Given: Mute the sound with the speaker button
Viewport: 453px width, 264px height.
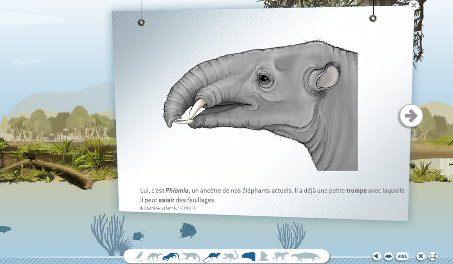Looking at the screenshot, I should coord(377,256).
